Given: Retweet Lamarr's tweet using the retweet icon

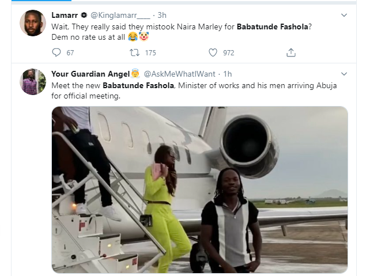Looking at the screenshot, I should point(134,52).
